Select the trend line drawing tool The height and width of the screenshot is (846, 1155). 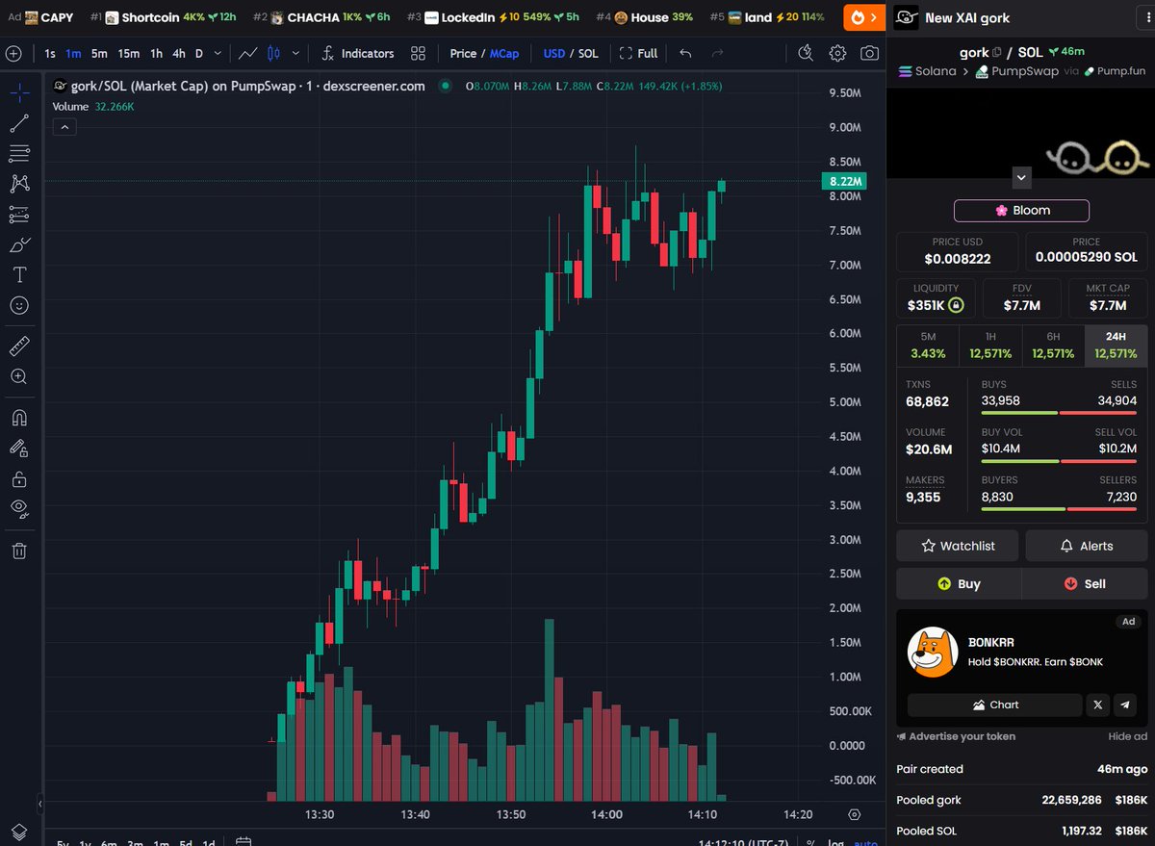(x=19, y=123)
